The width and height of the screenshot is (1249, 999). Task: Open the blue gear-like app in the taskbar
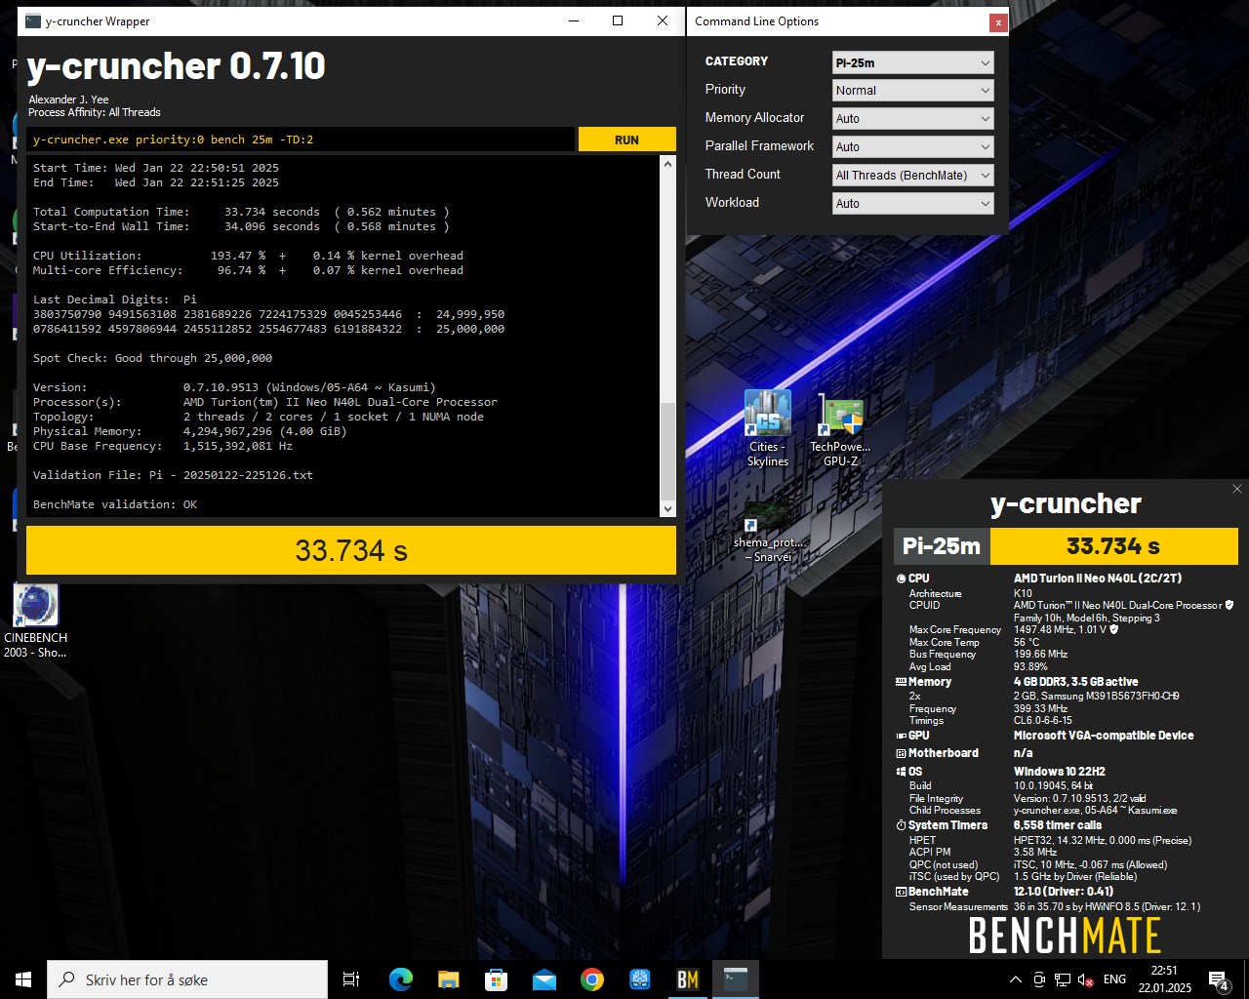640,979
